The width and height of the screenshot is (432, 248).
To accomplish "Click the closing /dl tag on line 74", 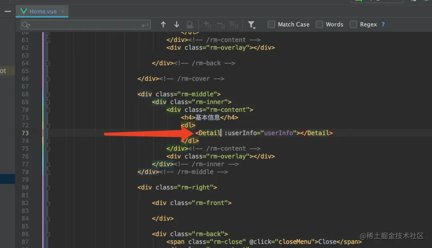I will [190, 141].
